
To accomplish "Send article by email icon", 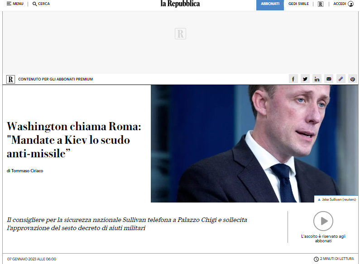I will pos(329,79).
